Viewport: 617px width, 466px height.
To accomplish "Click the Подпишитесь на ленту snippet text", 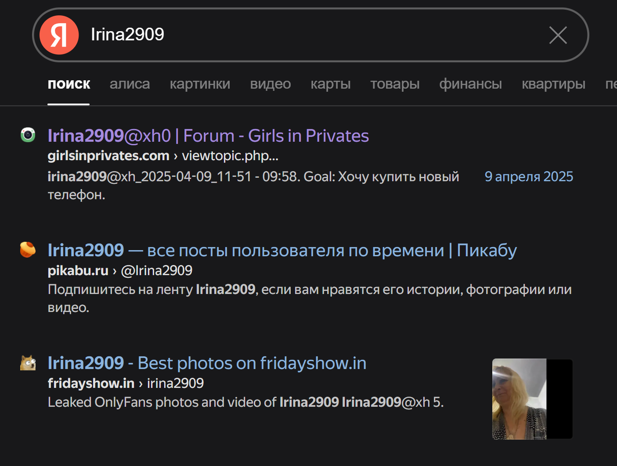I will pos(310,298).
